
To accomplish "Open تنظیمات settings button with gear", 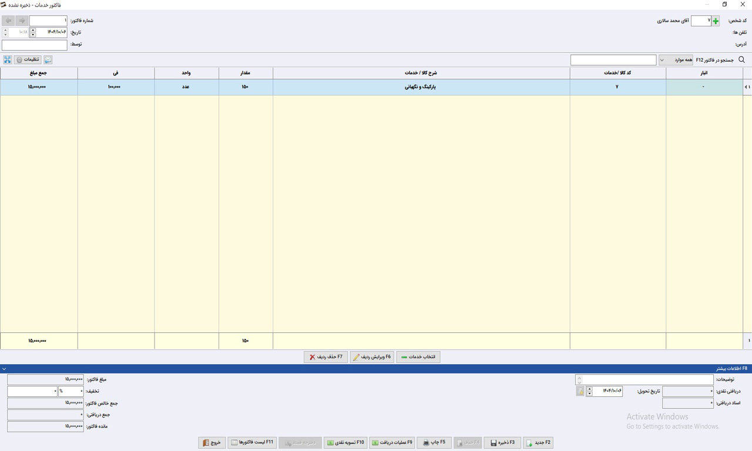I will 28,60.
